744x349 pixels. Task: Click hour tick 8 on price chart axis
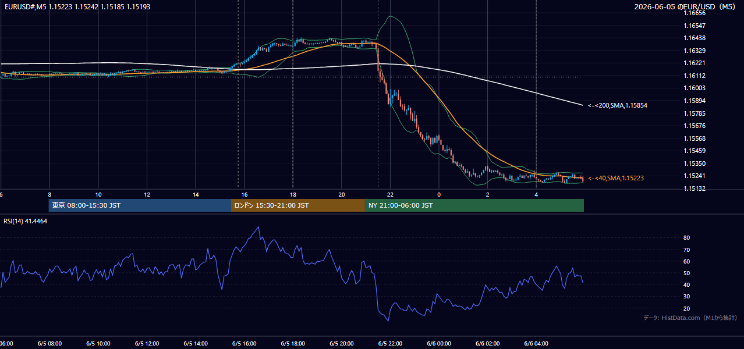tap(49, 195)
